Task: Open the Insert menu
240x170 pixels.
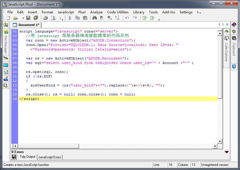Action: (32, 12)
